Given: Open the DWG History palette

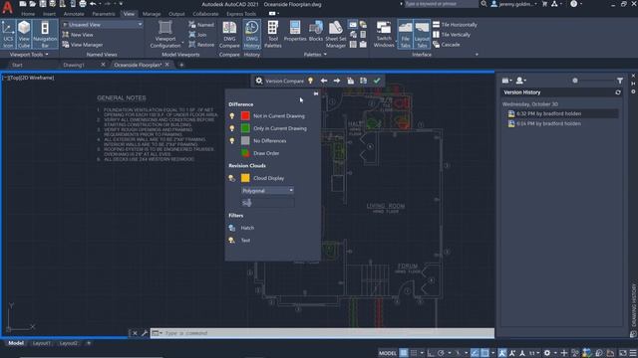Looking at the screenshot, I should click(x=252, y=34).
